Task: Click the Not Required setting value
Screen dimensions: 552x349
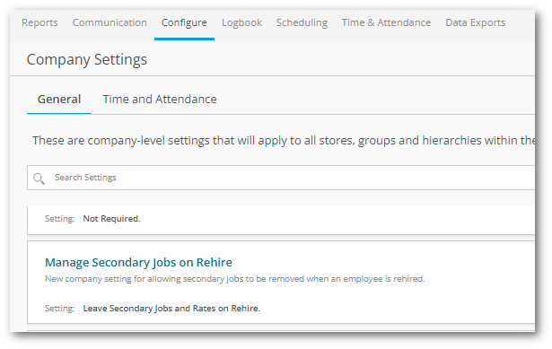Action: pyautogui.click(x=111, y=219)
